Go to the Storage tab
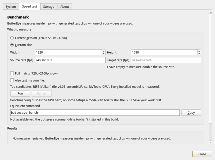The image size is (215, 160). 49,6
